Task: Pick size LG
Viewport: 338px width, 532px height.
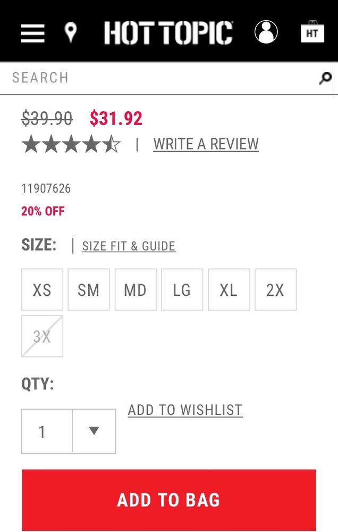Action: (182, 289)
